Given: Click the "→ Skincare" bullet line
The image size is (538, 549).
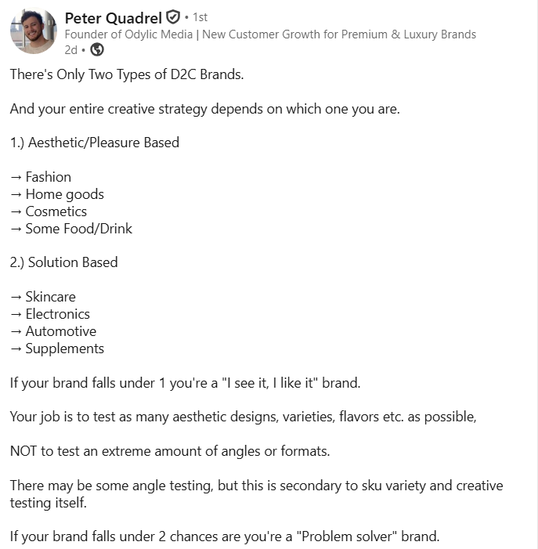Looking at the screenshot, I should pos(43,297).
